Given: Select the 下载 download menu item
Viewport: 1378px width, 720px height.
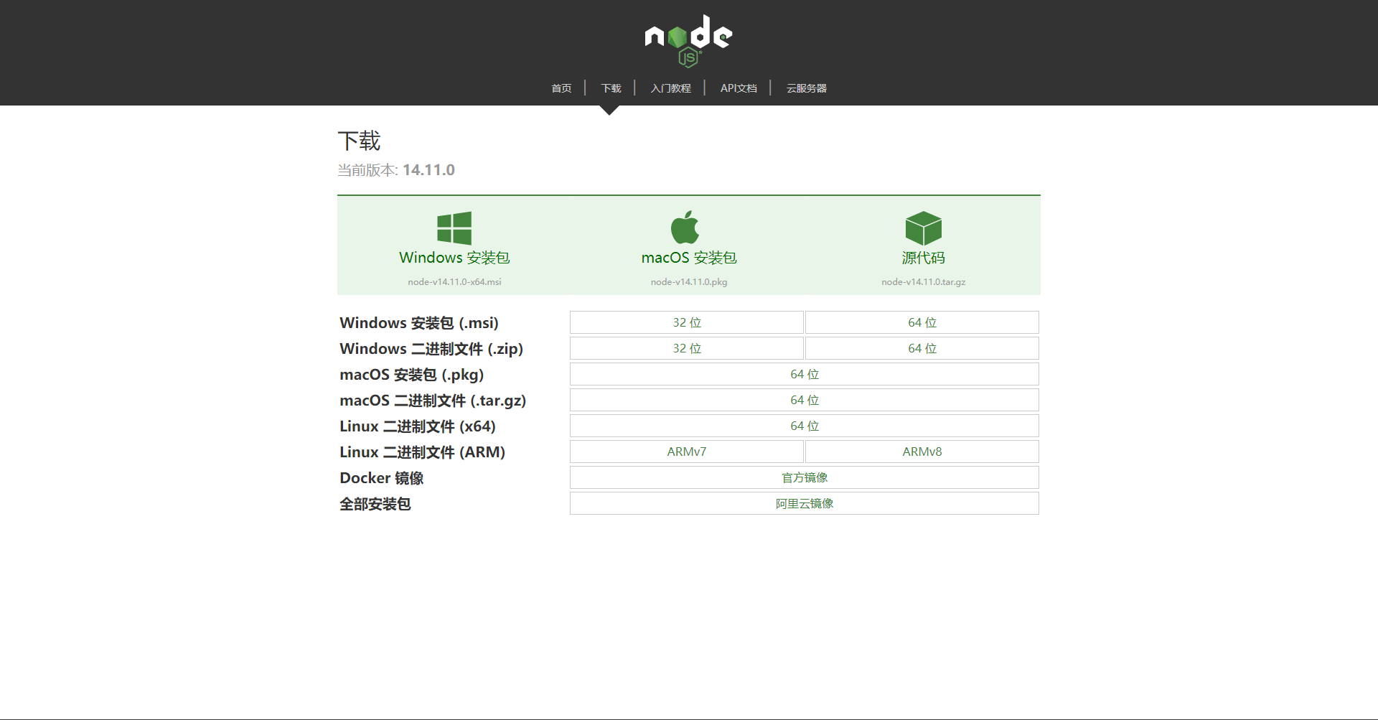Looking at the screenshot, I should coord(611,88).
